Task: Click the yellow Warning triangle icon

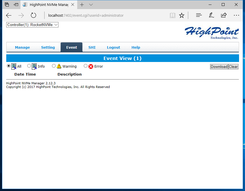Action: point(59,66)
